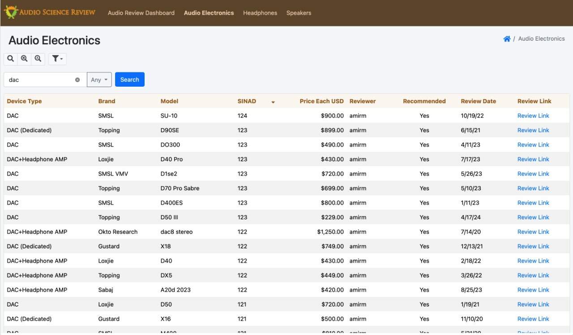Sort by the Recommended column header
The height and width of the screenshot is (335, 573).
424,101
